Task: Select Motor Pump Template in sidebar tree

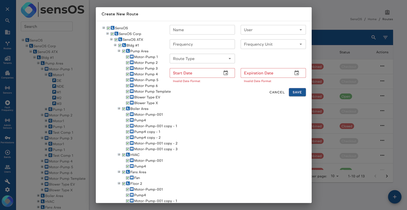Action: (x=67, y=179)
